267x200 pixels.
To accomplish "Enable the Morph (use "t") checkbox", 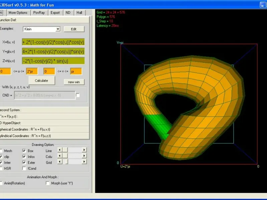I will (48, 183).
